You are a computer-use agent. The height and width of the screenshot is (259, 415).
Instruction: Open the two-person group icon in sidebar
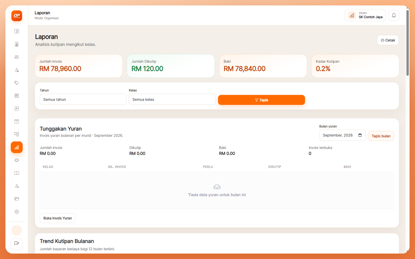point(17,57)
